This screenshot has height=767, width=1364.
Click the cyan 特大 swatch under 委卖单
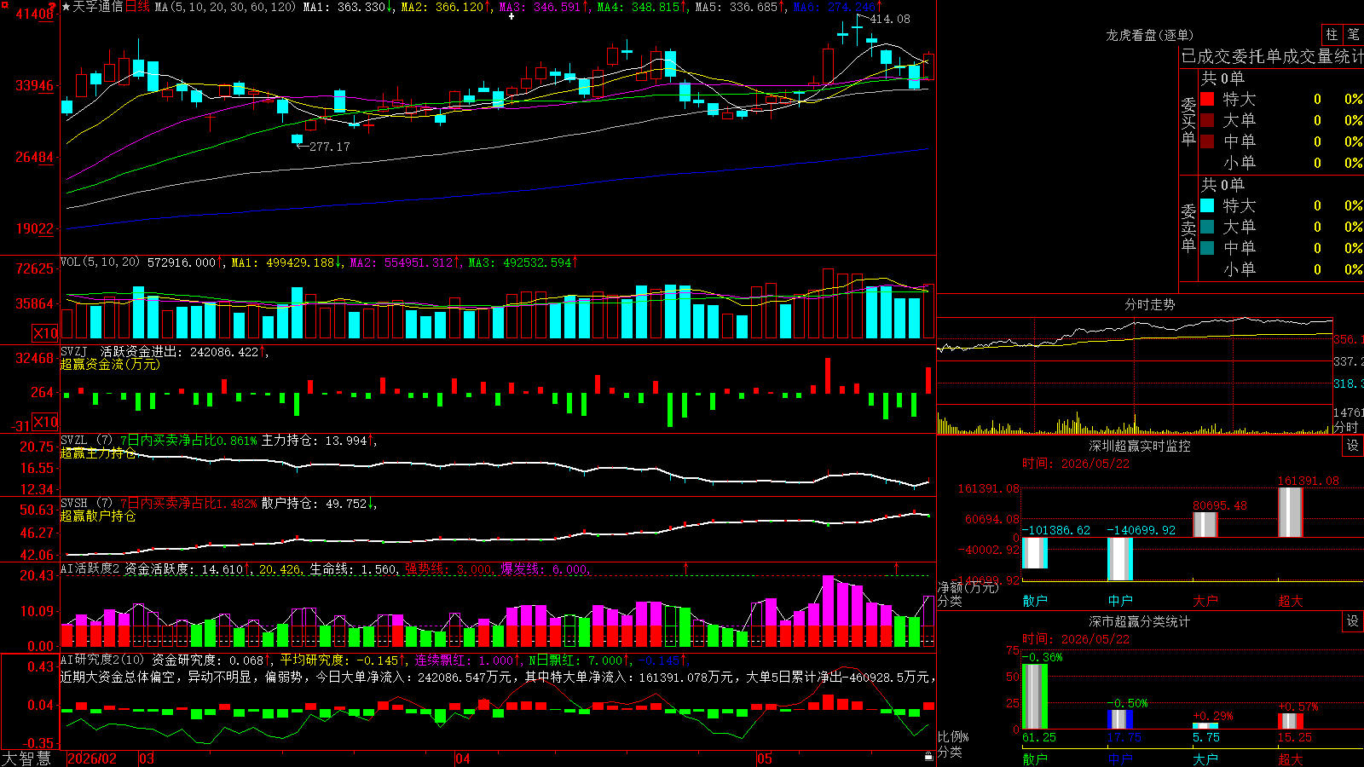click(1207, 205)
